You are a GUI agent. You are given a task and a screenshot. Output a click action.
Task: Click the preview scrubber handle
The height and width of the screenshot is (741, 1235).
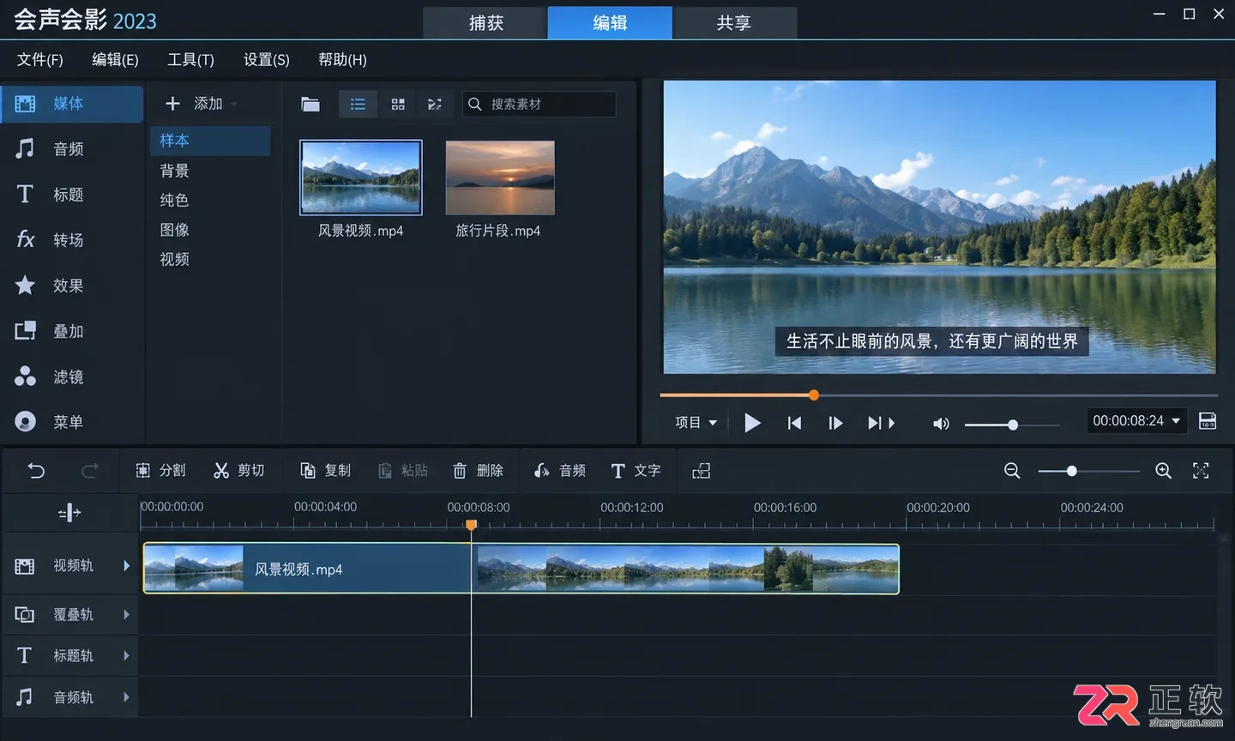pos(814,395)
